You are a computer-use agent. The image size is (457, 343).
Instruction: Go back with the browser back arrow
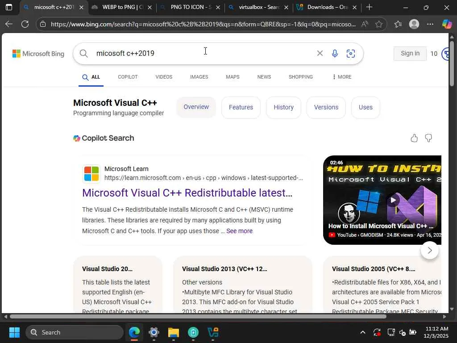9,24
